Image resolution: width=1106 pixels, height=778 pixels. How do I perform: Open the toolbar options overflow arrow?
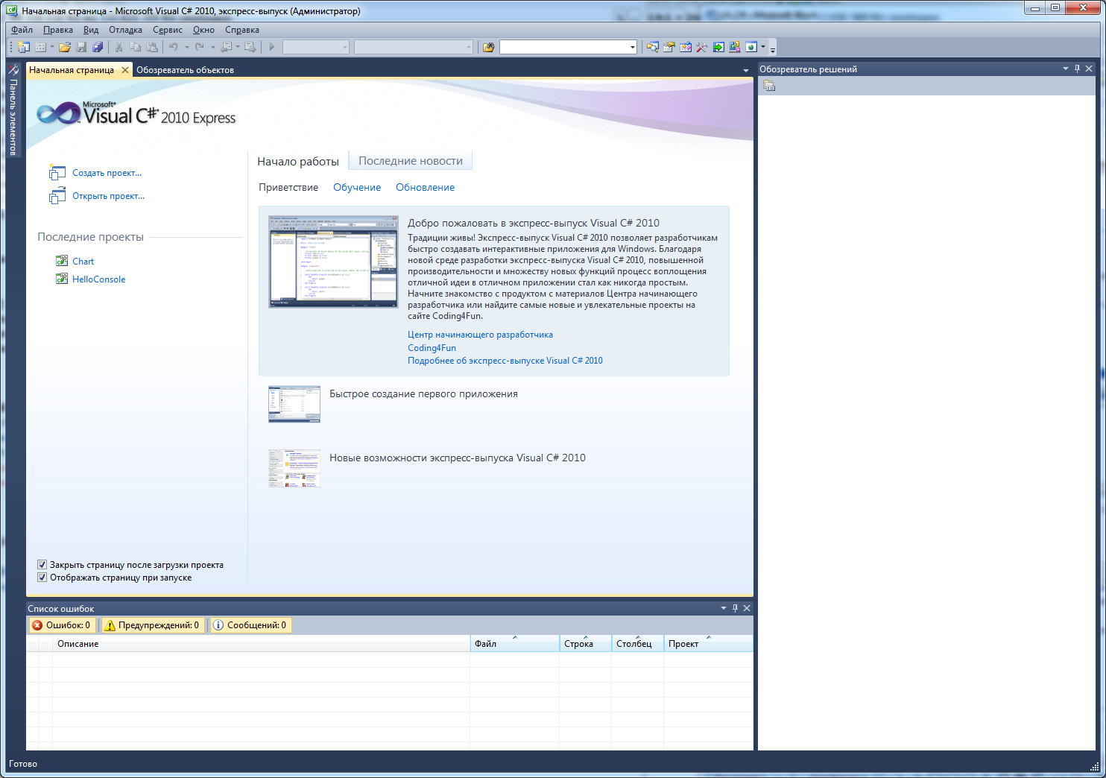773,50
